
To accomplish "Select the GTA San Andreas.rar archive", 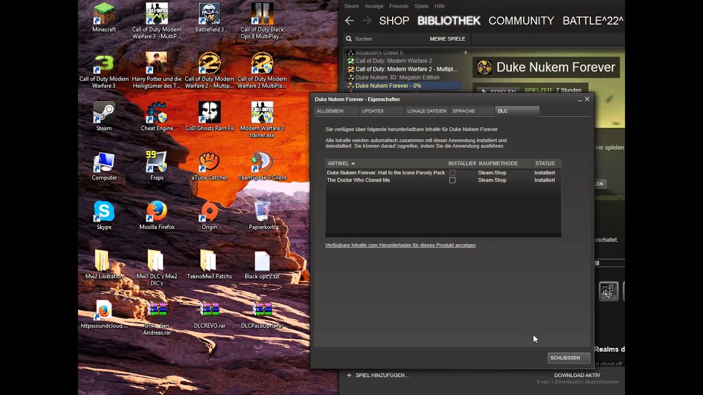I will tap(157, 318).
